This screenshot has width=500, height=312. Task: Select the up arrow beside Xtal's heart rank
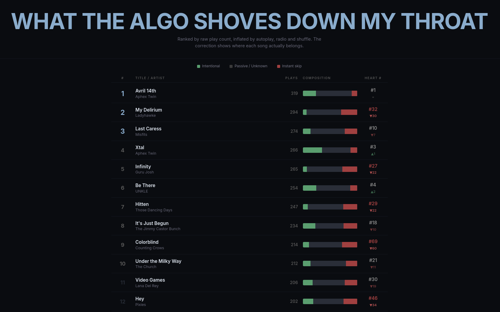(x=373, y=154)
